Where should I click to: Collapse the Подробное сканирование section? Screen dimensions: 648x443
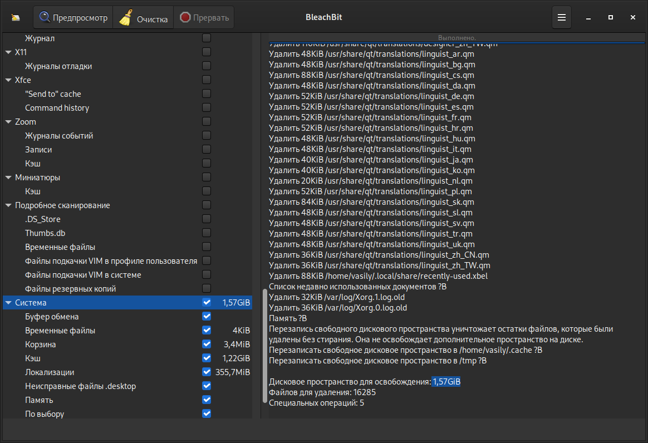(x=8, y=205)
